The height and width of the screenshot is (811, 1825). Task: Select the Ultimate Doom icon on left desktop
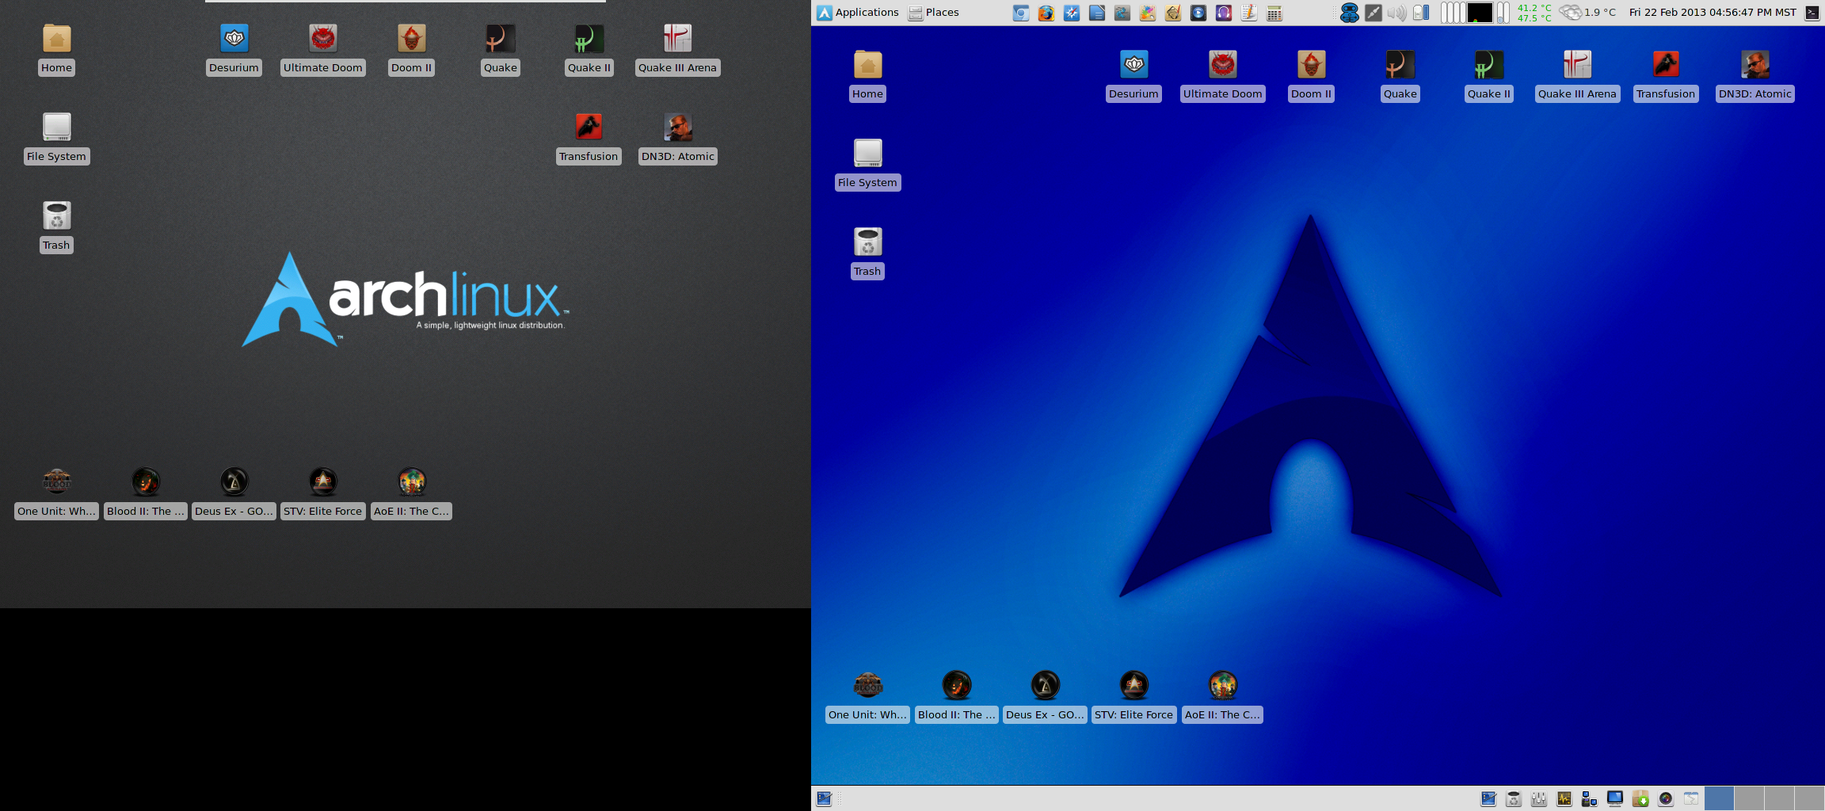[x=323, y=49]
